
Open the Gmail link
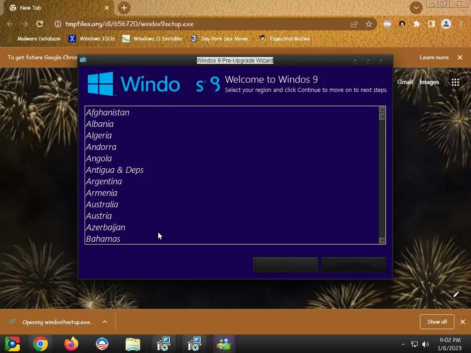[x=405, y=82]
